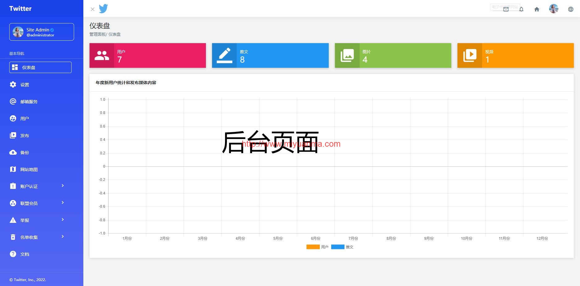The width and height of the screenshot is (580, 286).
Task: Go to home via house icon
Action: tap(537, 9)
